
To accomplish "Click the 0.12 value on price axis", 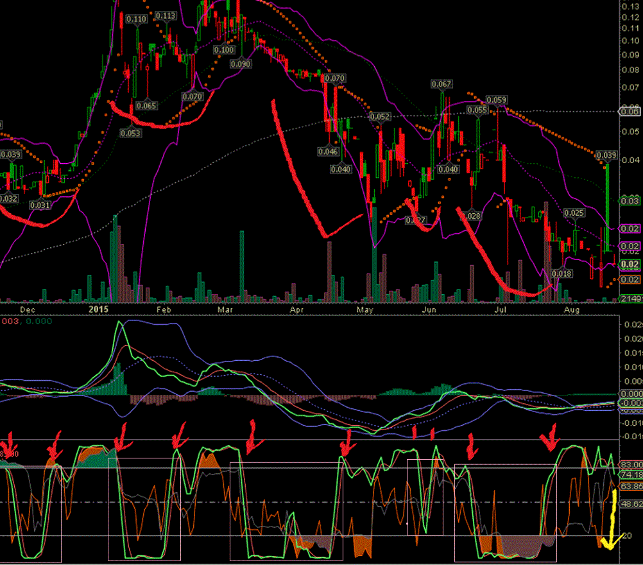I will 631,17.
